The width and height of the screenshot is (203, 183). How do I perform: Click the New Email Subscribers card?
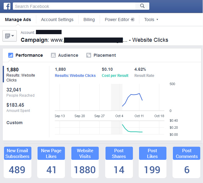click(17, 162)
